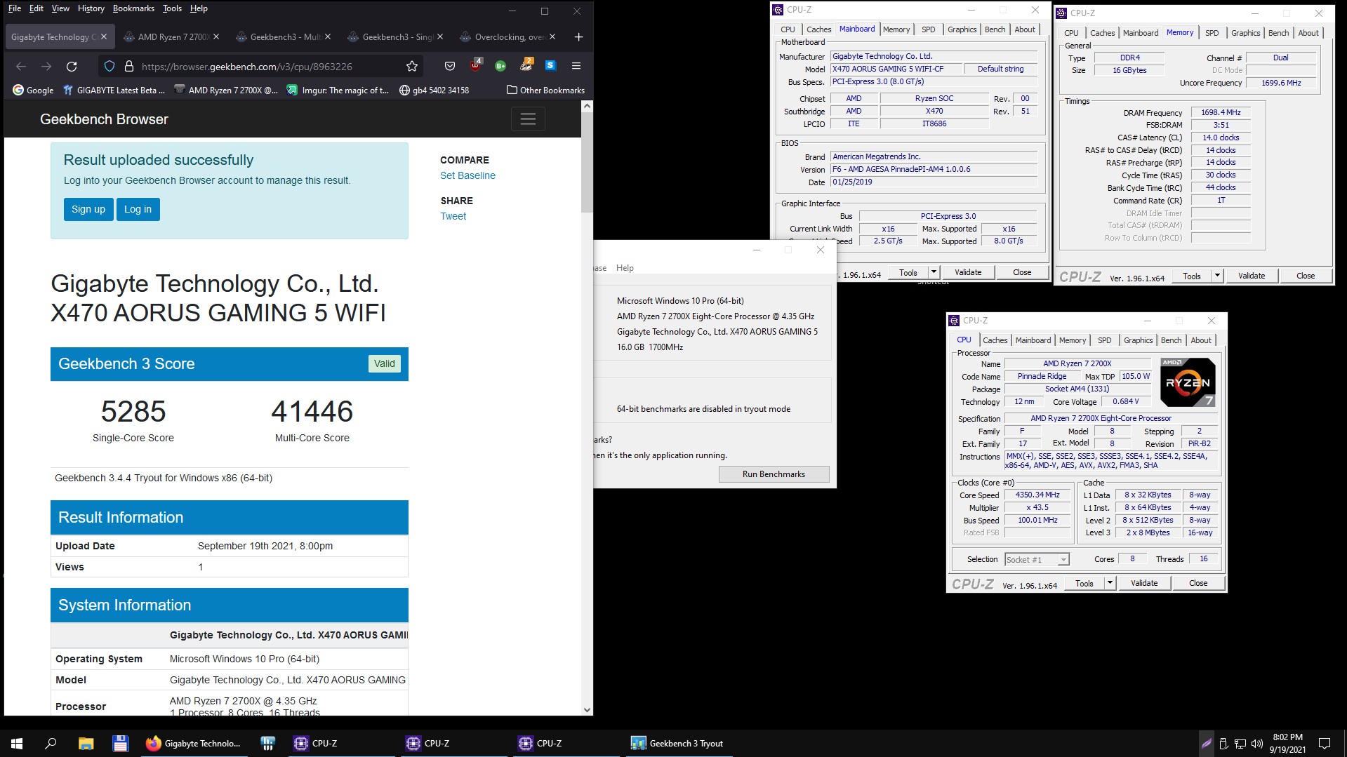Switch to AMD Ryzen 7 2700X tab
This screenshot has height=757, width=1347.
pyautogui.click(x=171, y=36)
